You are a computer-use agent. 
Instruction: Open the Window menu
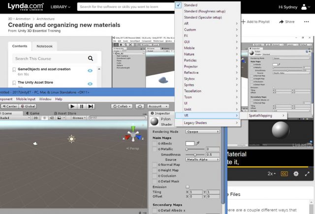[45, 99]
